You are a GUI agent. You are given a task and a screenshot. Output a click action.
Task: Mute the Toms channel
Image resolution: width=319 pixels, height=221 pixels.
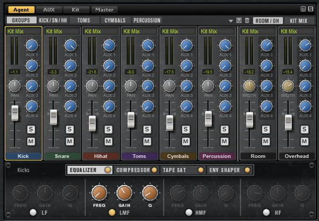147,142
